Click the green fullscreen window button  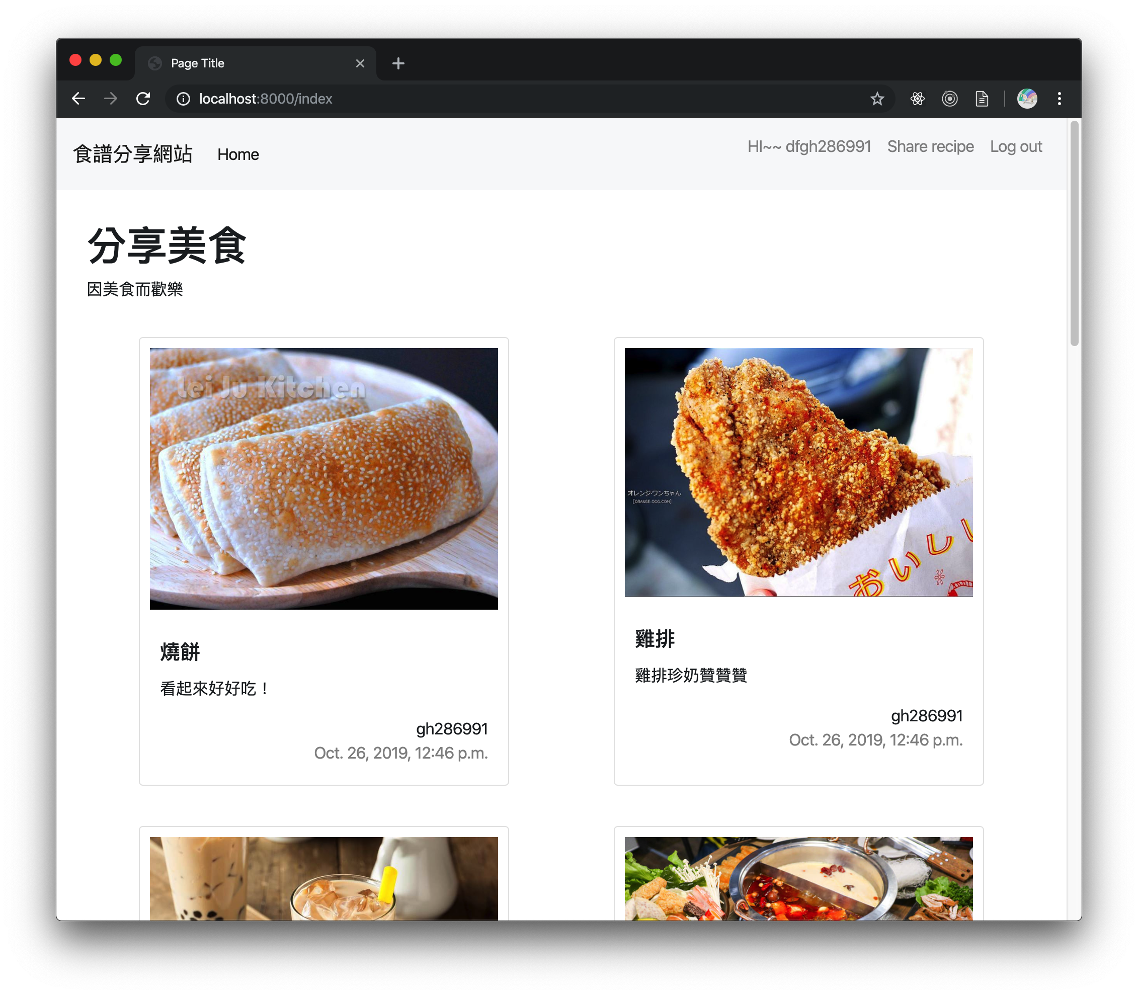point(116,60)
